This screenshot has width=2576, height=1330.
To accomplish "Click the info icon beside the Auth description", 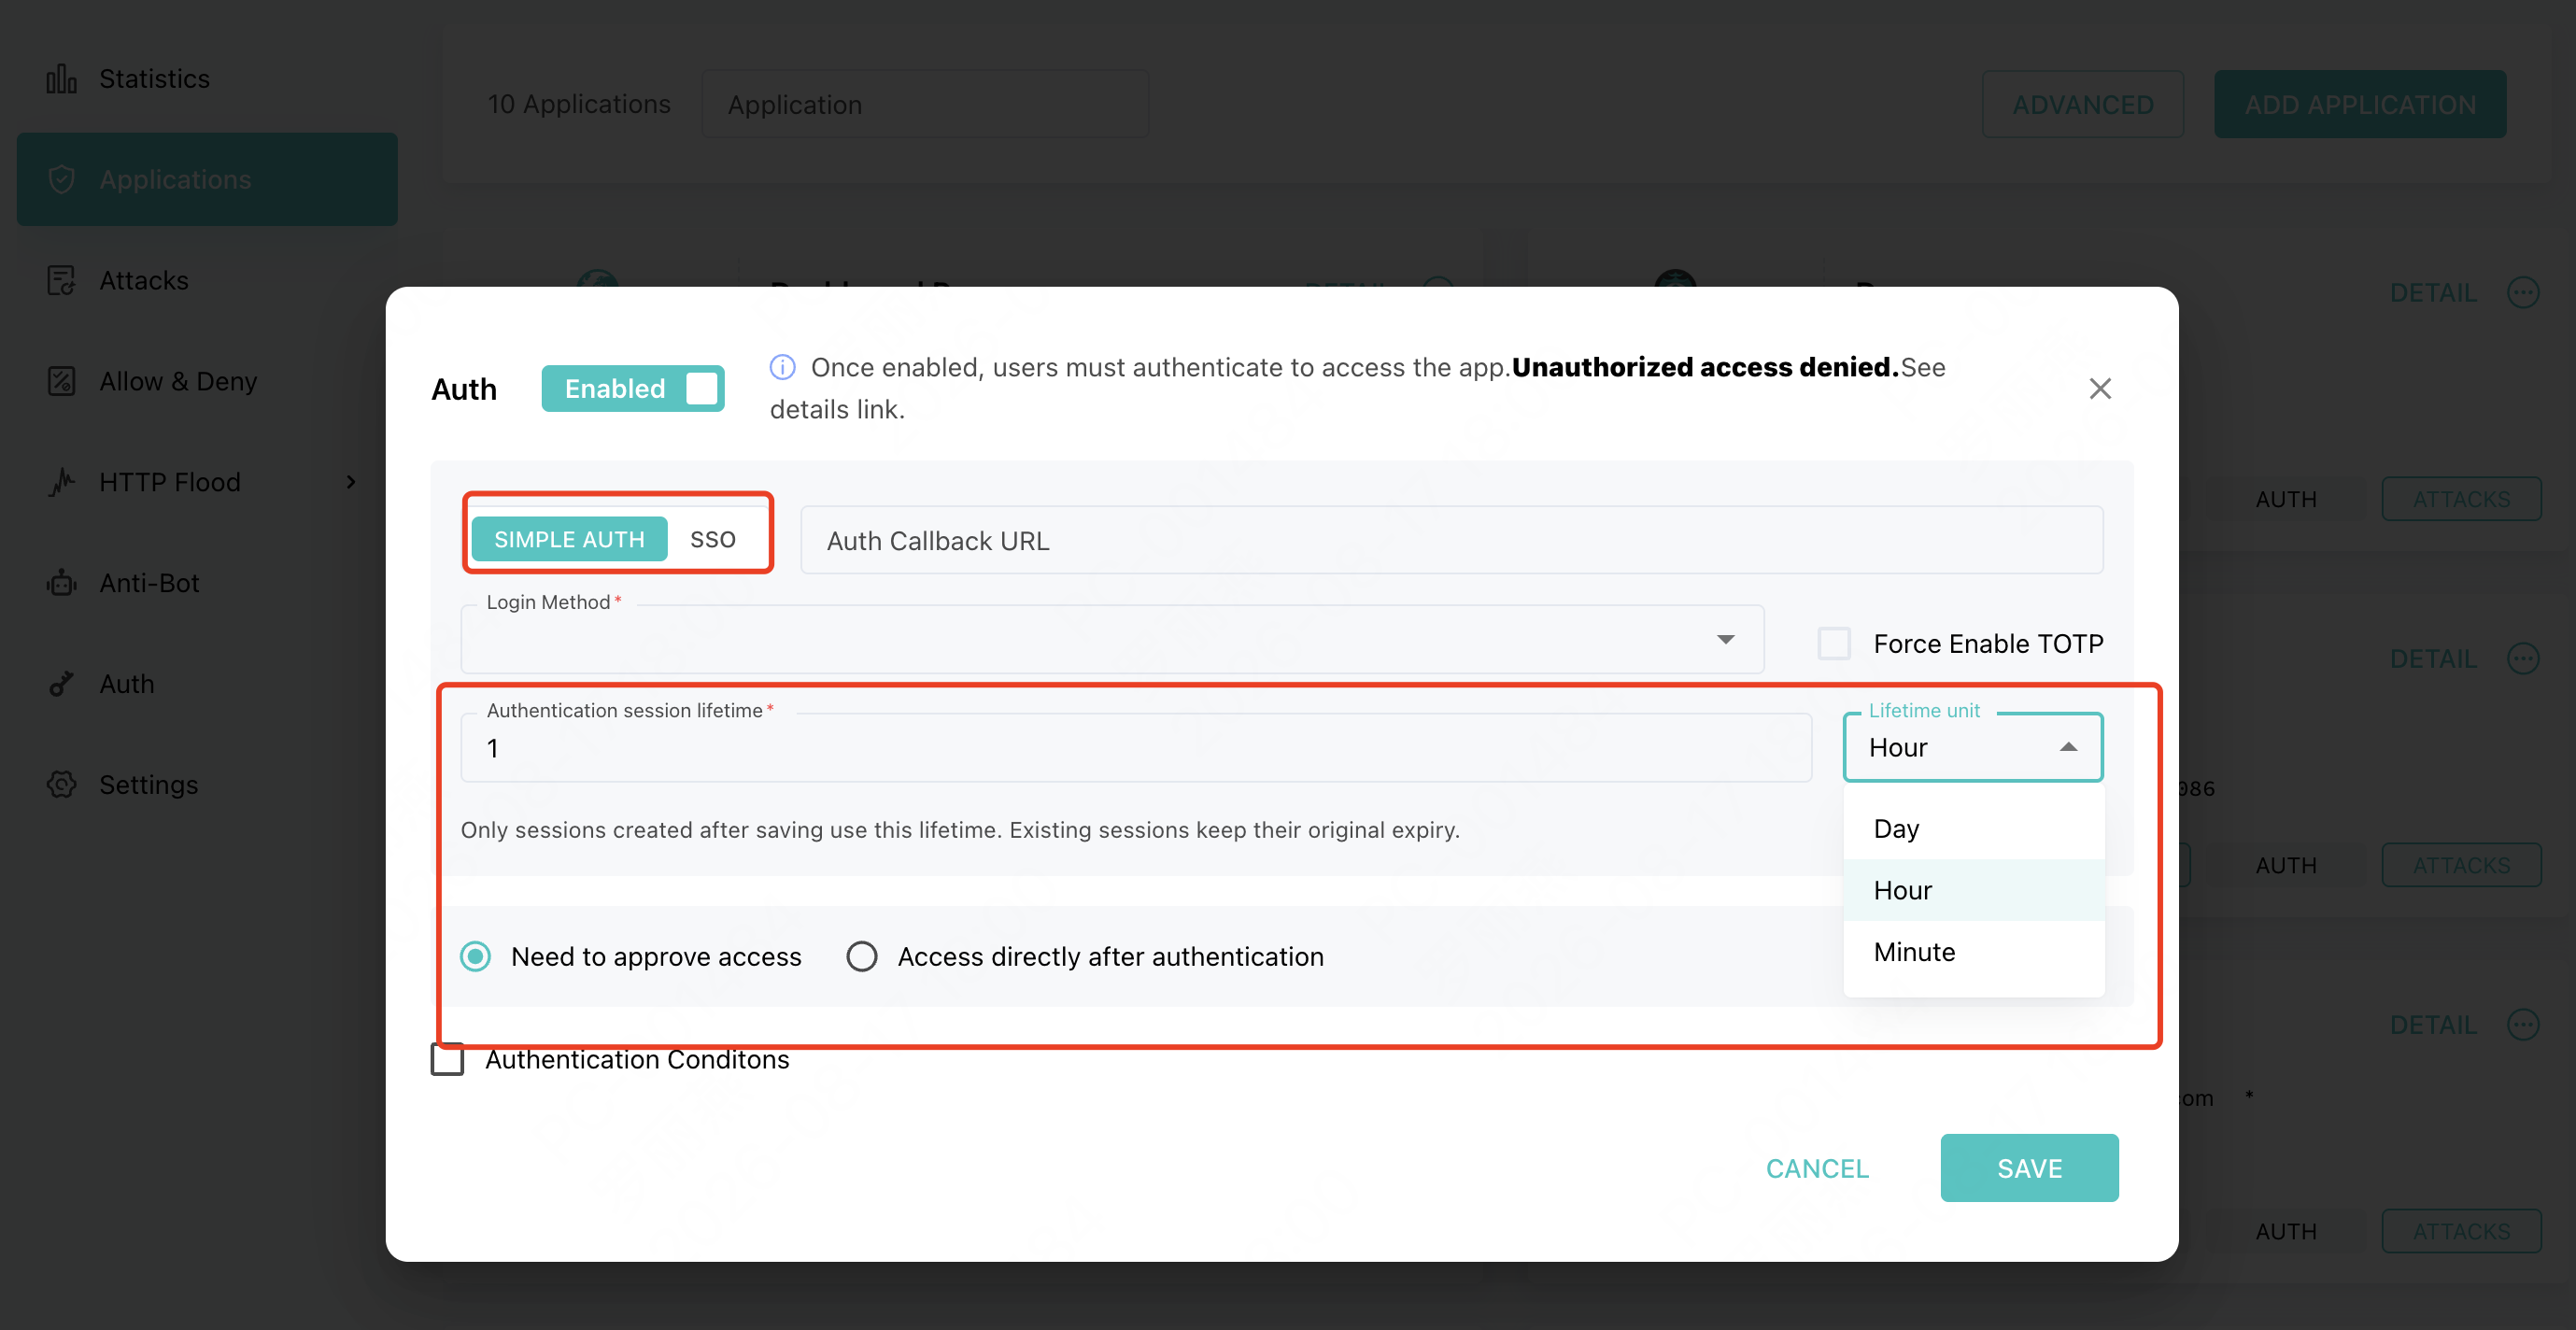I will (x=782, y=367).
